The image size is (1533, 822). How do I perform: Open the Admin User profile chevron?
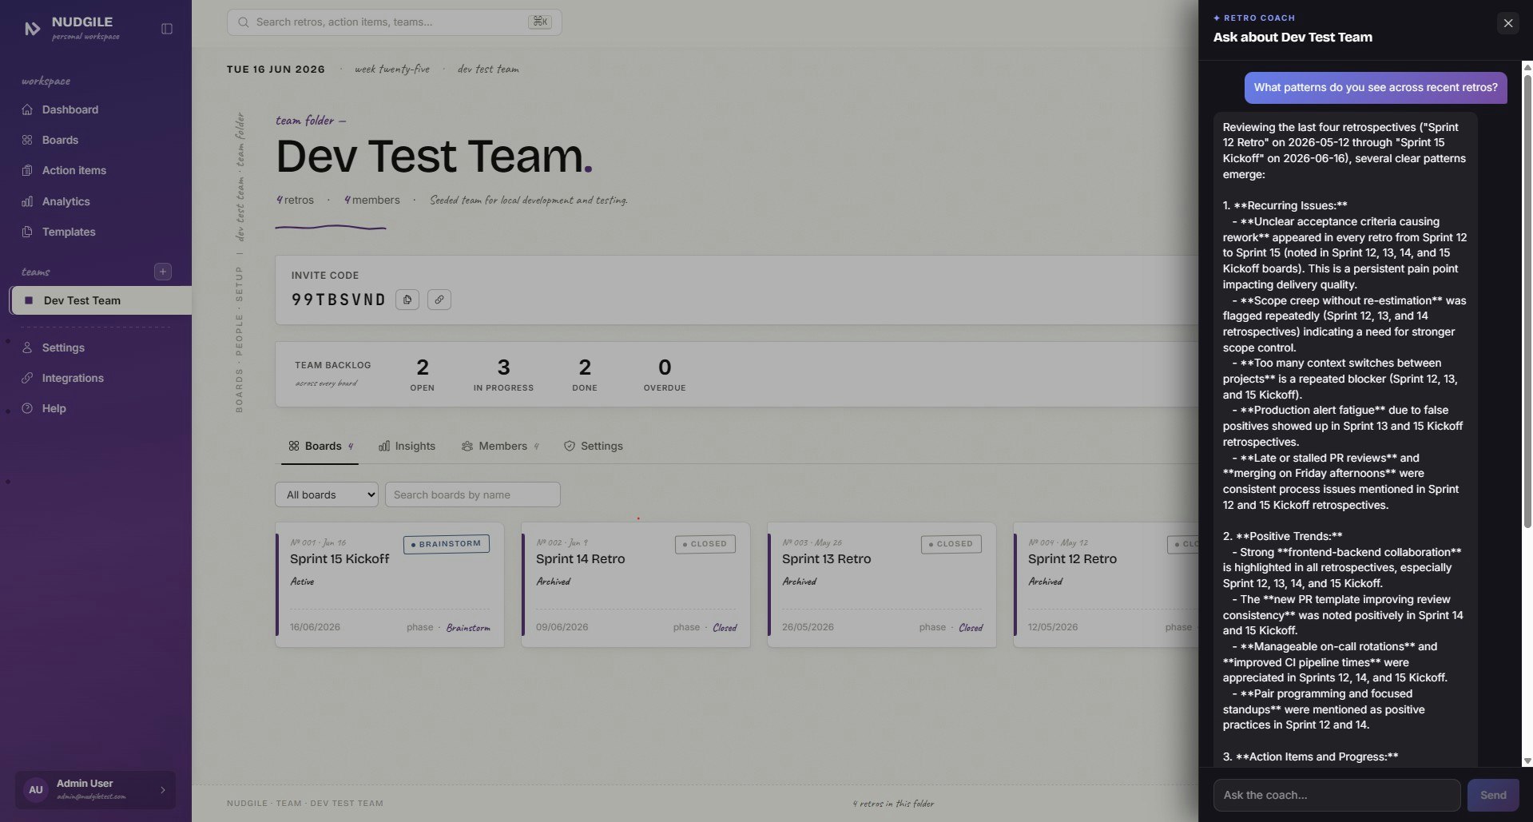[163, 790]
